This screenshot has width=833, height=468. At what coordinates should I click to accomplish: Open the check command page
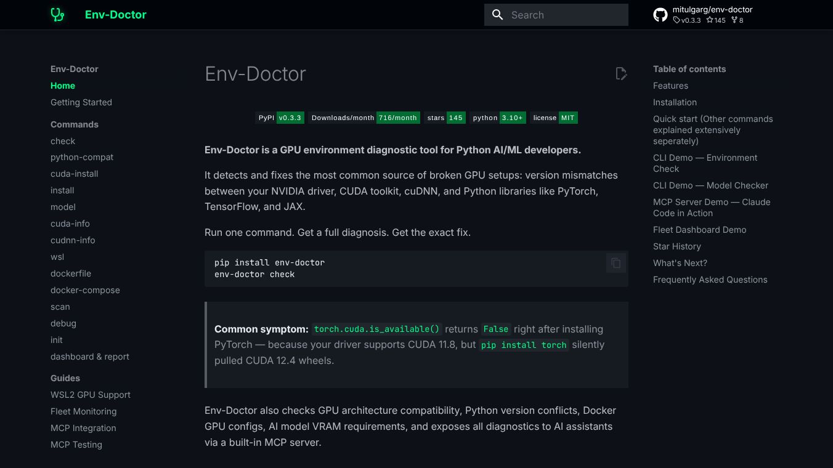click(x=63, y=141)
